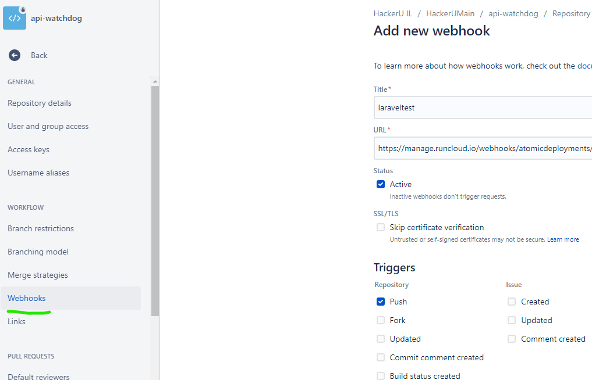Open Repository details settings
This screenshot has width=592, height=380.
[40, 103]
